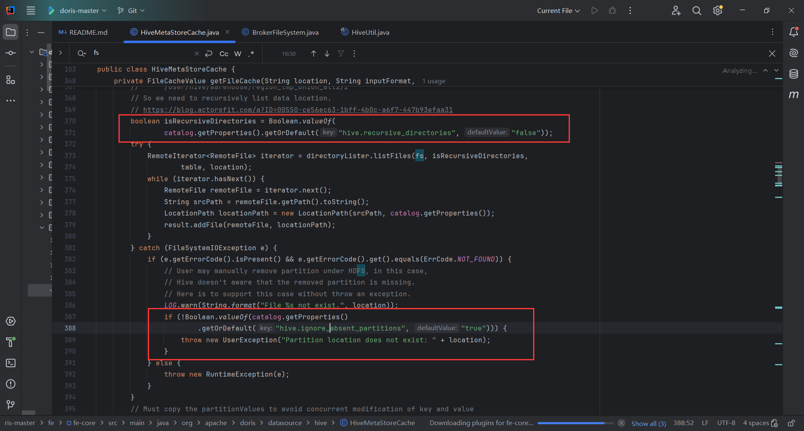Open the Commit tool window
The image size is (804, 431).
[10, 53]
